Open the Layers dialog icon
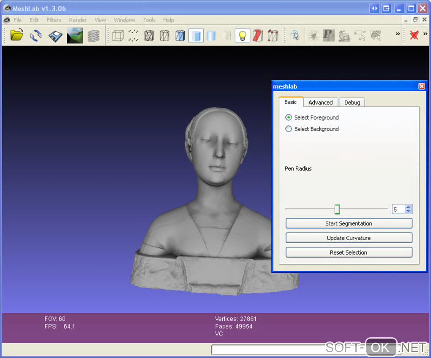431x358 pixels. tap(94, 36)
